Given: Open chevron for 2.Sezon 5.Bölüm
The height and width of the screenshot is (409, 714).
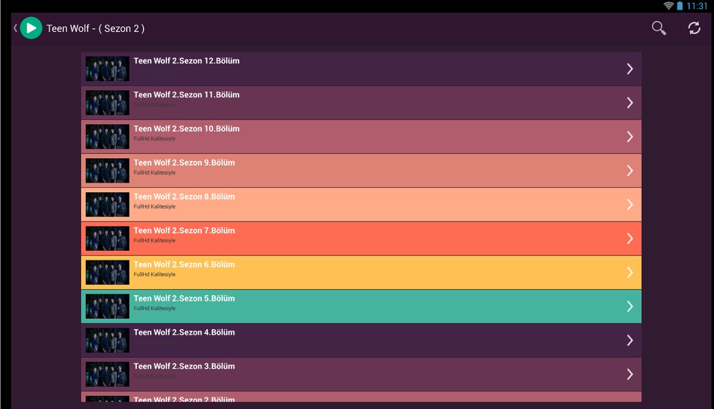Looking at the screenshot, I should pos(630,307).
